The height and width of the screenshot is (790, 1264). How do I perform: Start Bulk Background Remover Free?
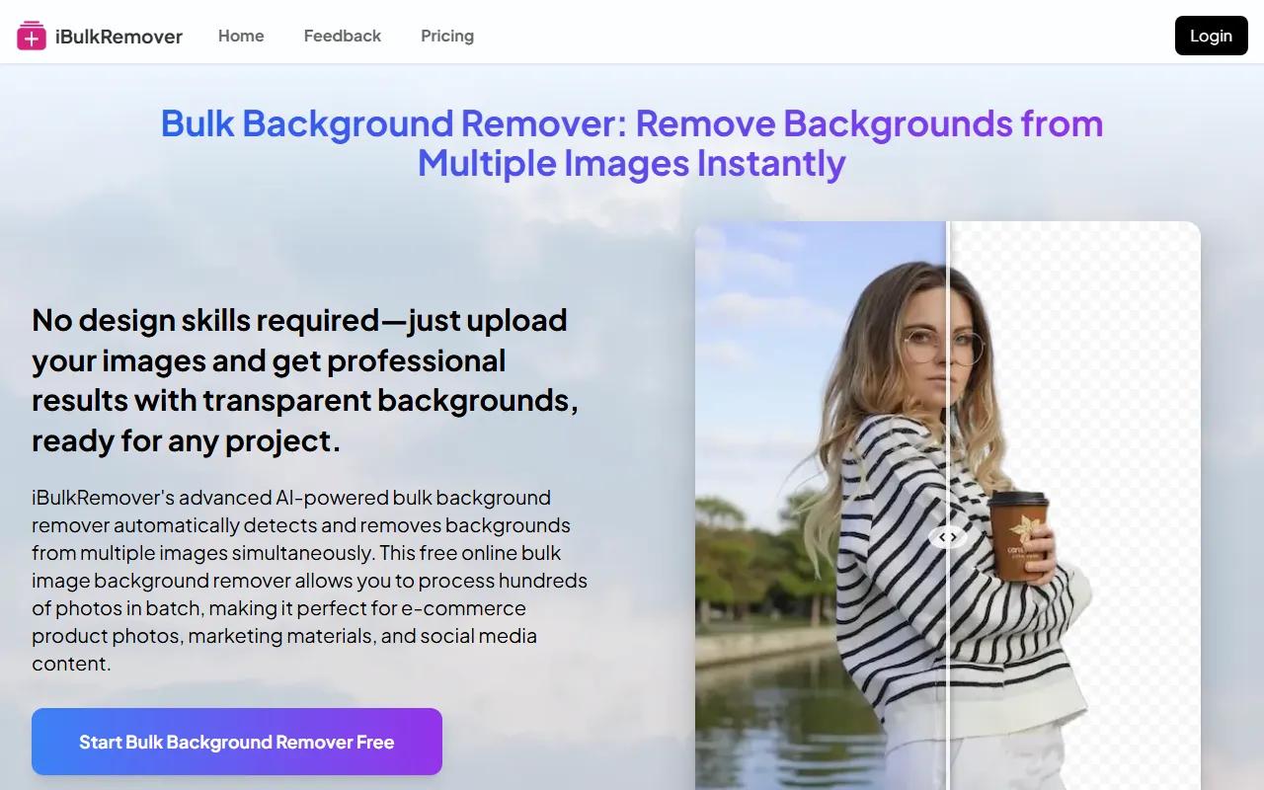pos(237,742)
